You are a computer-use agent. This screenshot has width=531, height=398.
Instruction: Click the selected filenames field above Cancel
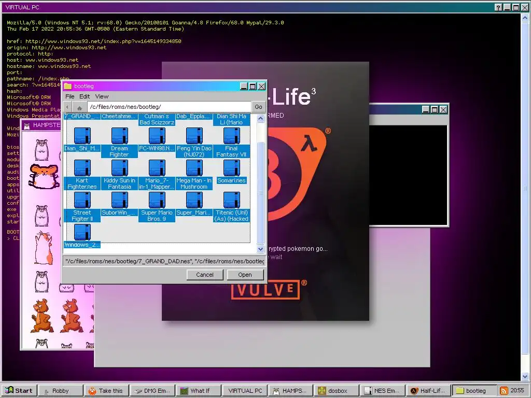click(164, 261)
